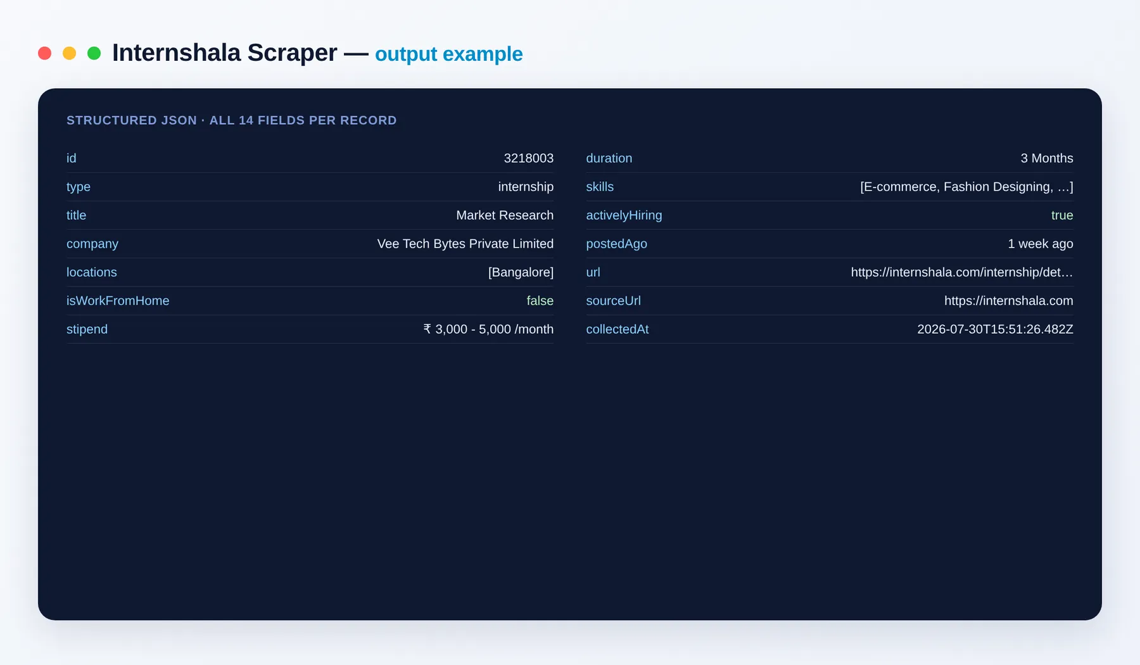Click the red close dot
The width and height of the screenshot is (1140, 665).
44,53
